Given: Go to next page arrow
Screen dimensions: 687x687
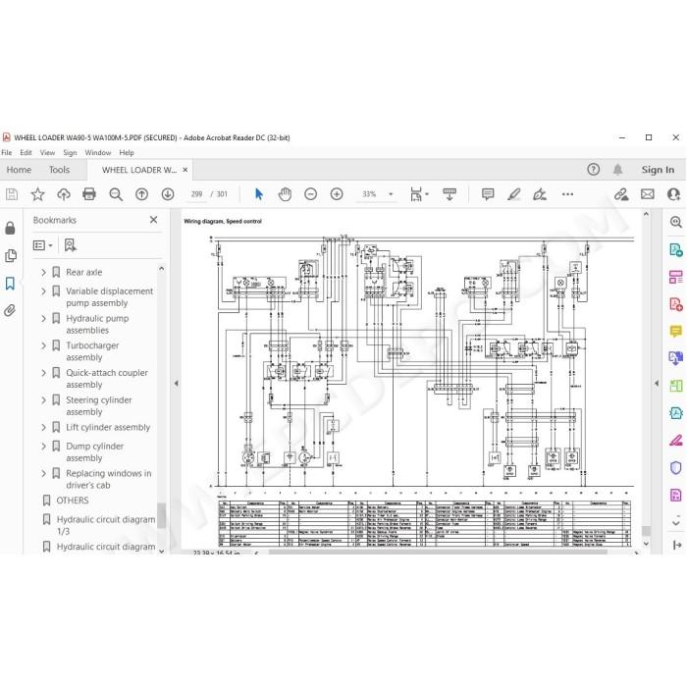Looking at the screenshot, I should (168, 194).
